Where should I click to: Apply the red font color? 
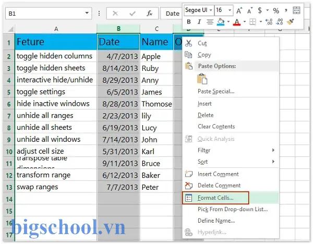237,21
